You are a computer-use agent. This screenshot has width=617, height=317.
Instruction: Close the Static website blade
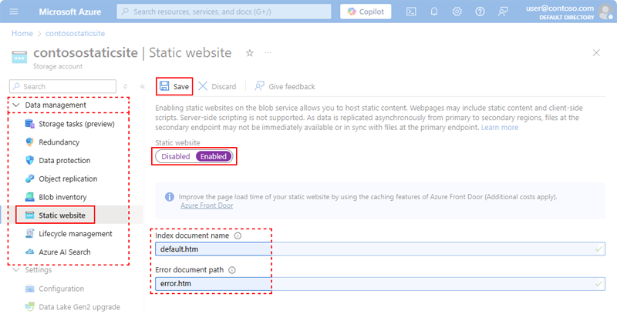click(x=596, y=52)
